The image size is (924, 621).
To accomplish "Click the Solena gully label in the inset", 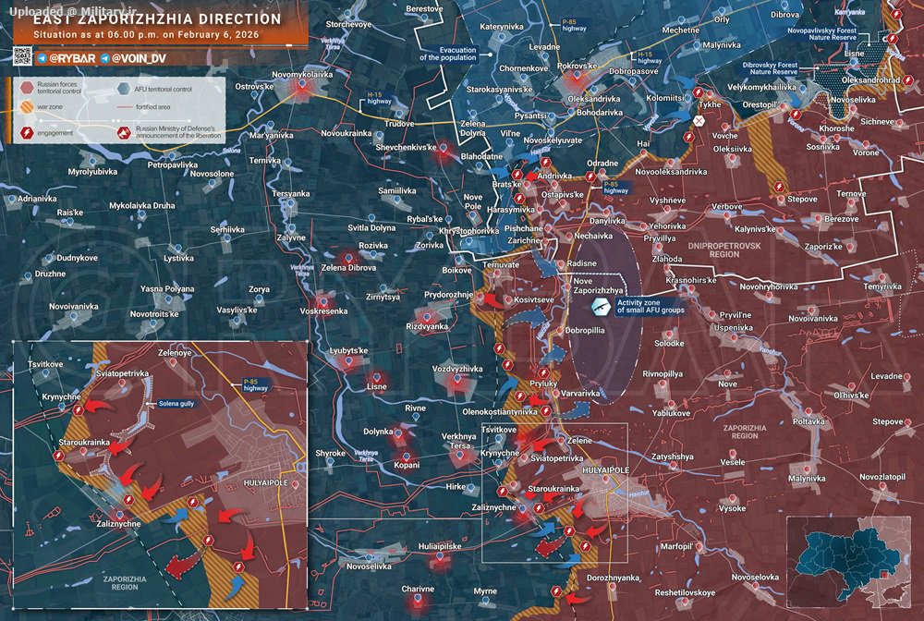I will click(x=176, y=404).
